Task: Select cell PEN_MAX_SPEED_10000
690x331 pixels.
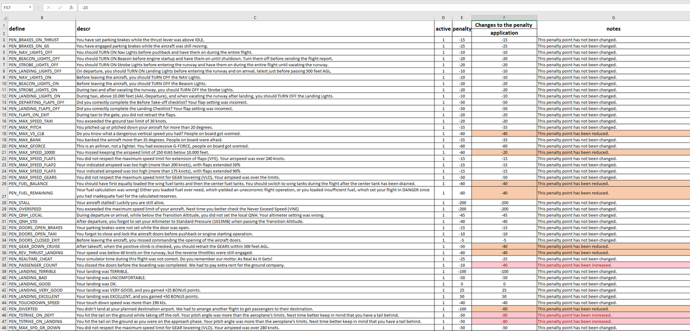Action: tap(42, 153)
